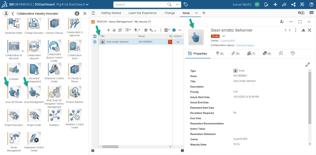
Task: Launch the Collaborative Tasks app
Action: point(75,46)
